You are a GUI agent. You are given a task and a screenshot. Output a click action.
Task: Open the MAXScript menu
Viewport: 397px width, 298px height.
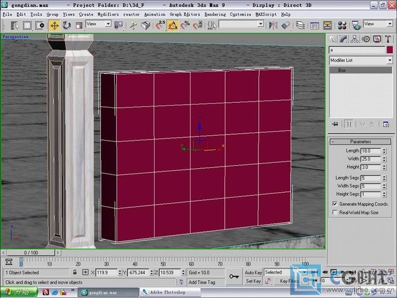tap(266, 15)
